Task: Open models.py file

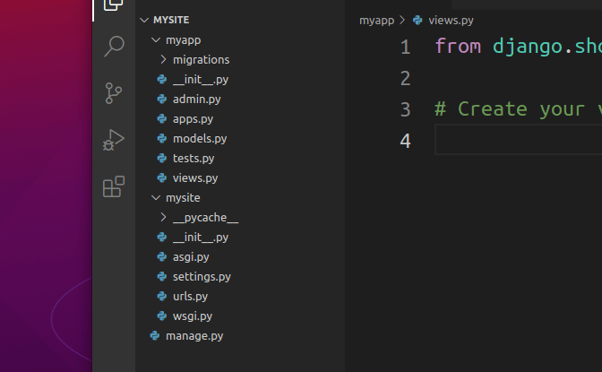Action: click(x=200, y=138)
